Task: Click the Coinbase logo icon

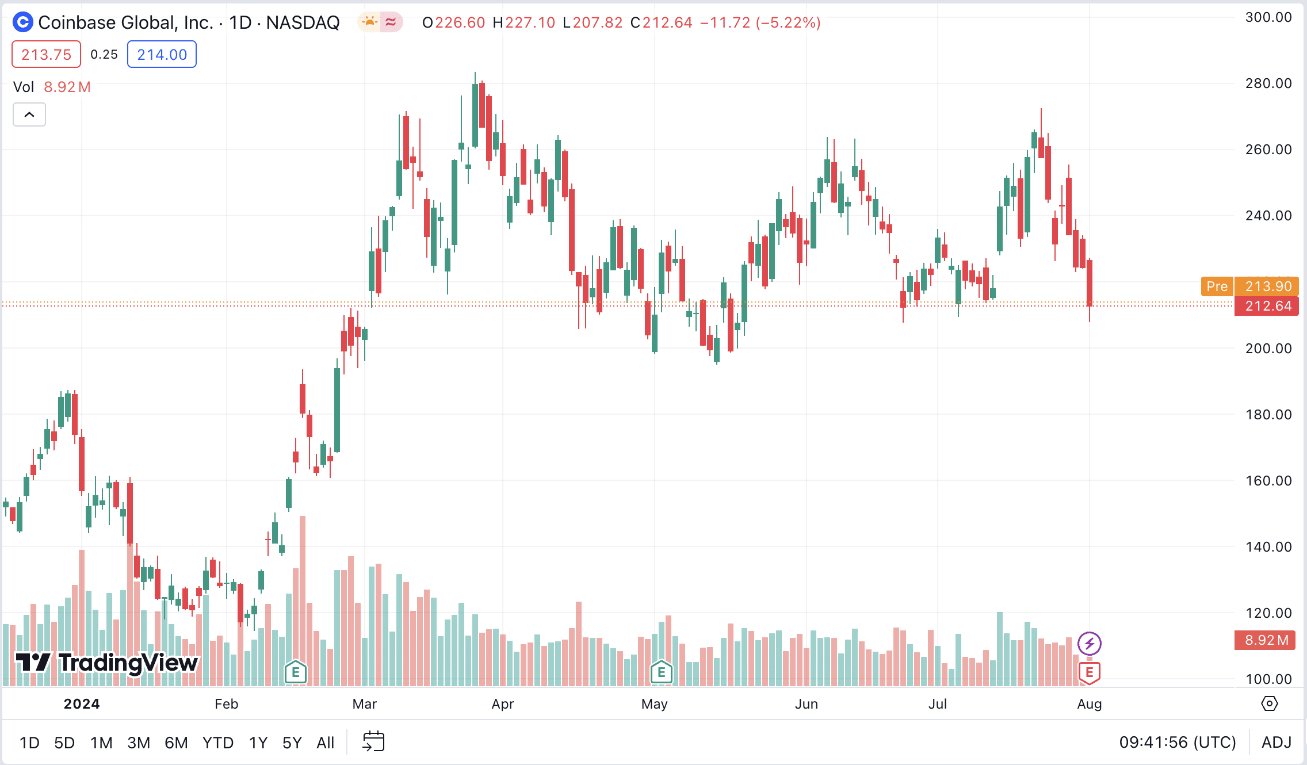Action: coord(23,22)
